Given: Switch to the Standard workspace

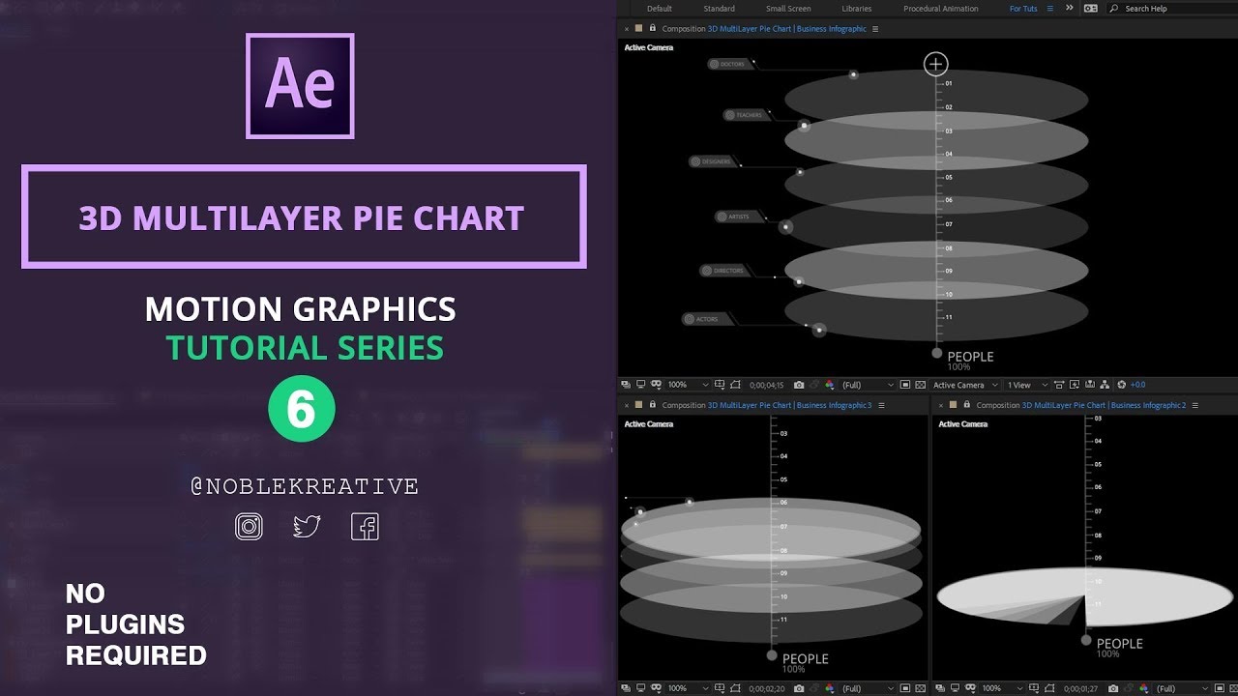Looking at the screenshot, I should [719, 9].
